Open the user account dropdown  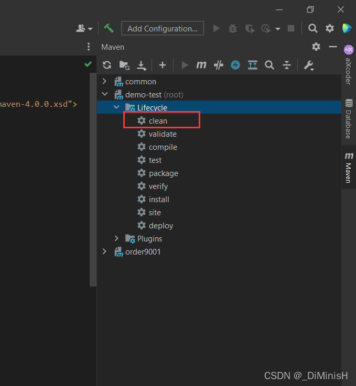coord(84,28)
